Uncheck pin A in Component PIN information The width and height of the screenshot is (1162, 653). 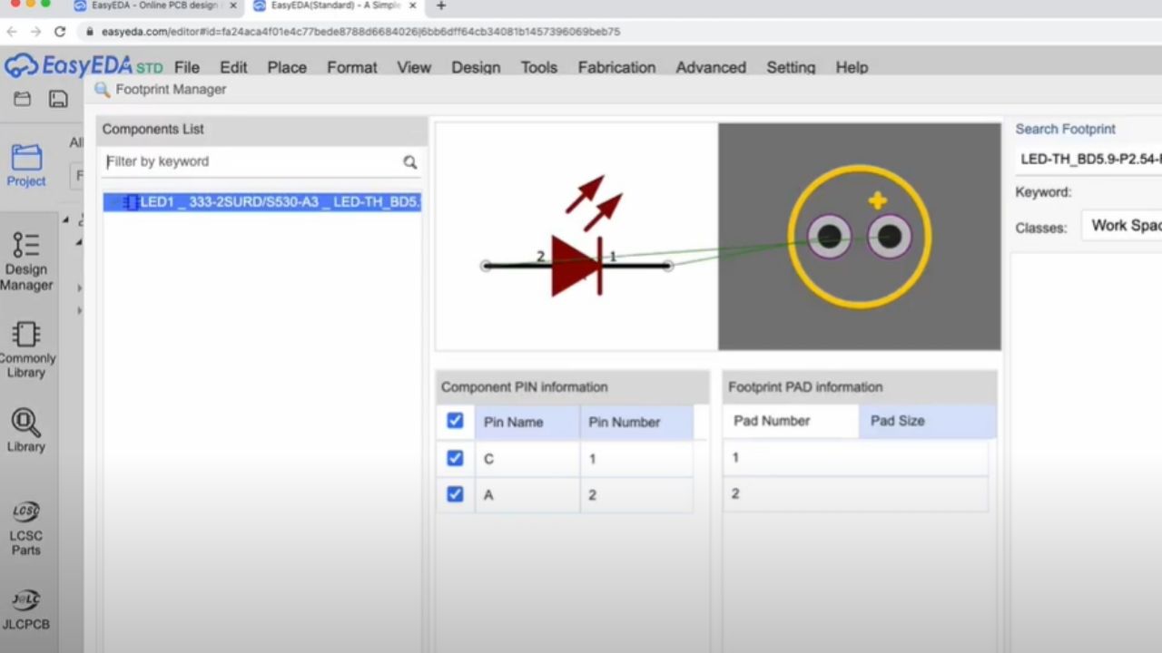(455, 494)
